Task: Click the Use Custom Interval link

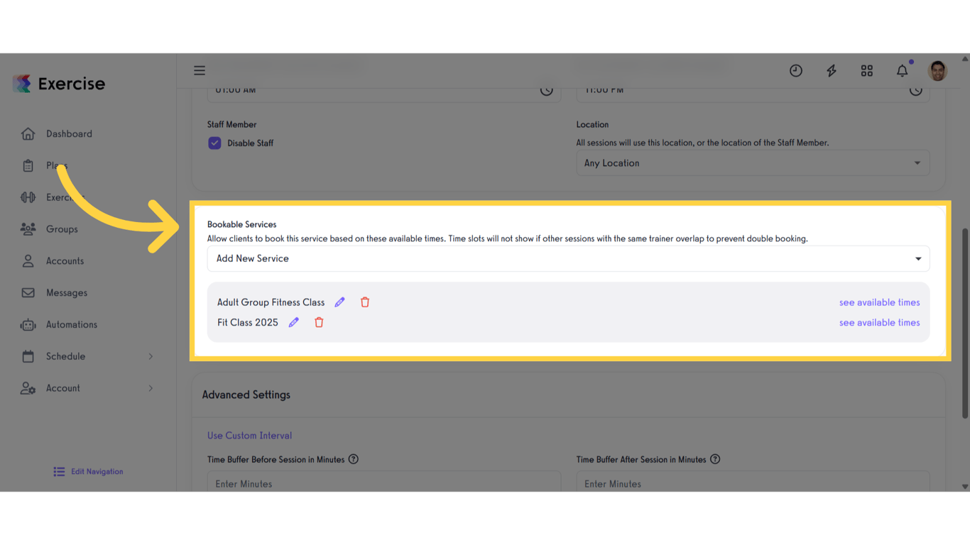Action: tap(249, 436)
